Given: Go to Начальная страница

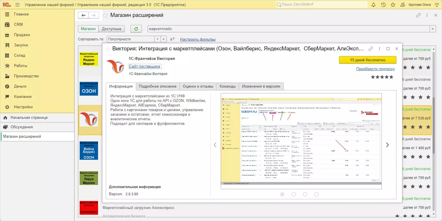Looking at the screenshot, I should (x=37, y=118).
